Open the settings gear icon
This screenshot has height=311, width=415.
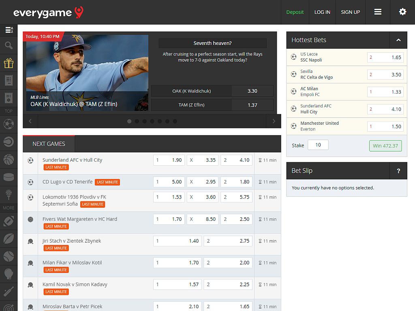tap(402, 12)
